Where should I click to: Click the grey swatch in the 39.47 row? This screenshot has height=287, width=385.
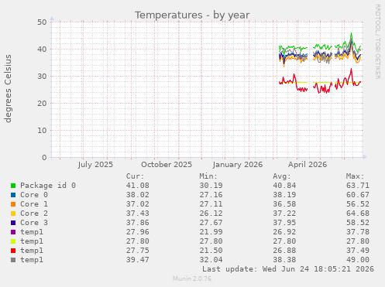(x=13, y=260)
